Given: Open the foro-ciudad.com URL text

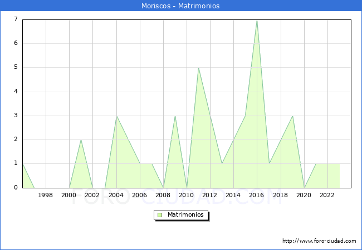Looking at the screenshot, I should pos(319,241).
